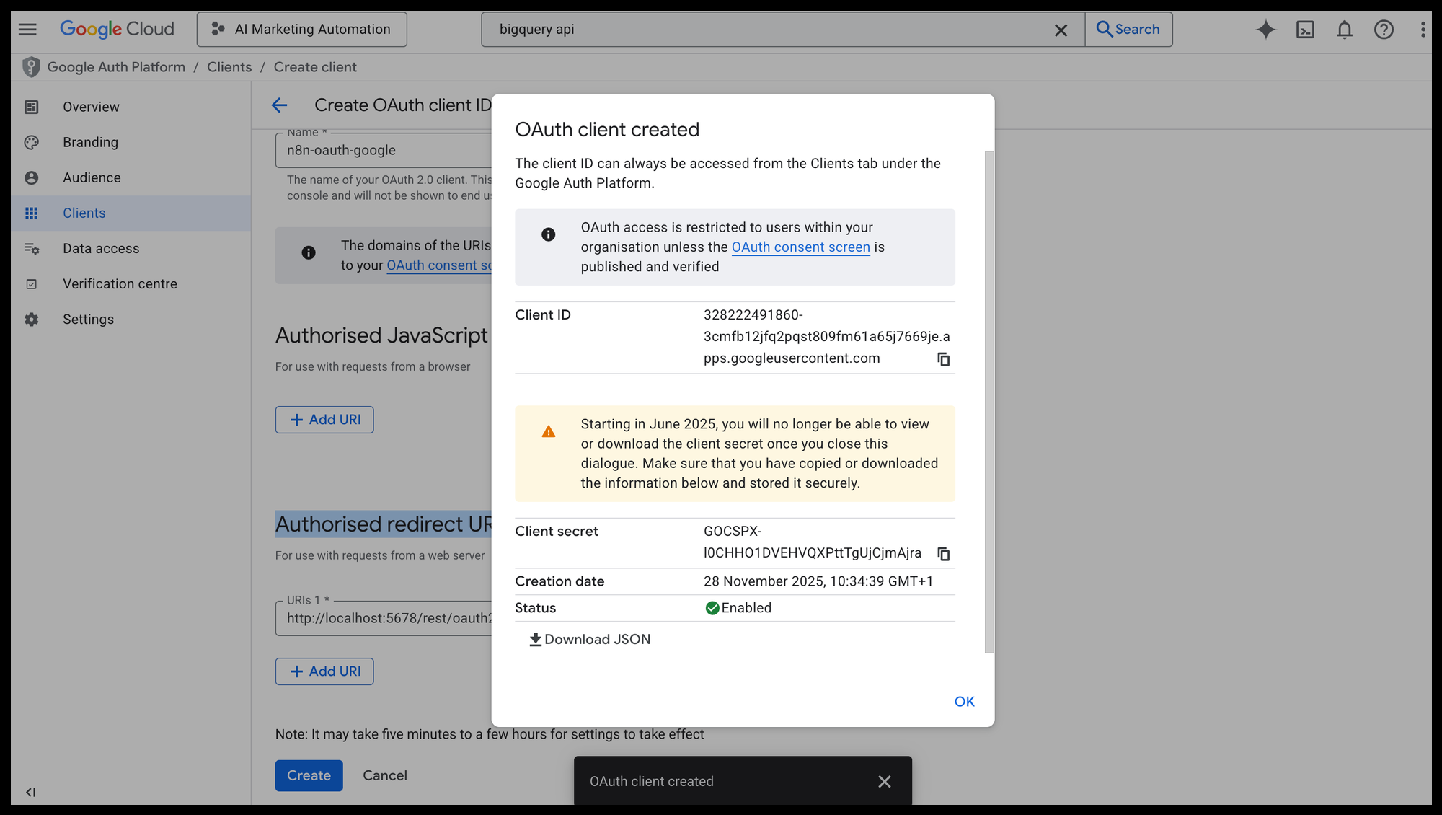Open notifications bell
Screen dimensions: 1442x815
pyautogui.click(x=1344, y=30)
